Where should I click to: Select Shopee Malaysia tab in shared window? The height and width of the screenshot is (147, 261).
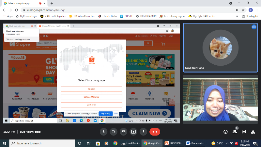(54, 26)
